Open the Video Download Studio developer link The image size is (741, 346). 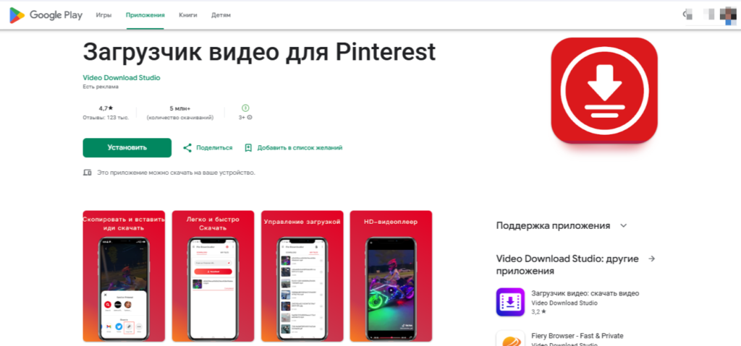click(x=122, y=78)
